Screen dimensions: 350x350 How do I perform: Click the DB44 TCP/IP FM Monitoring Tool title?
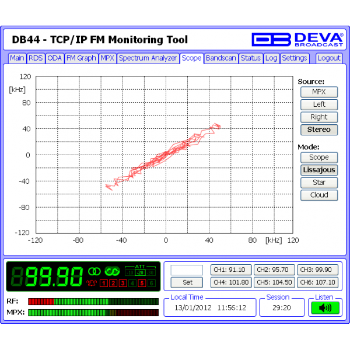(x=100, y=40)
